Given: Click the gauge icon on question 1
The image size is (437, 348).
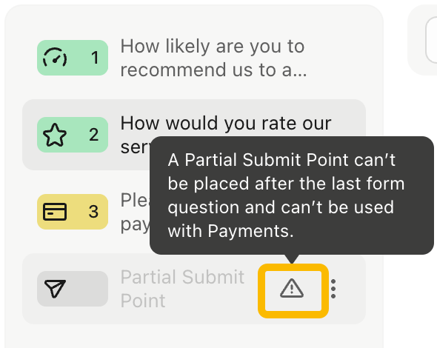Looking at the screenshot, I should point(55,58).
